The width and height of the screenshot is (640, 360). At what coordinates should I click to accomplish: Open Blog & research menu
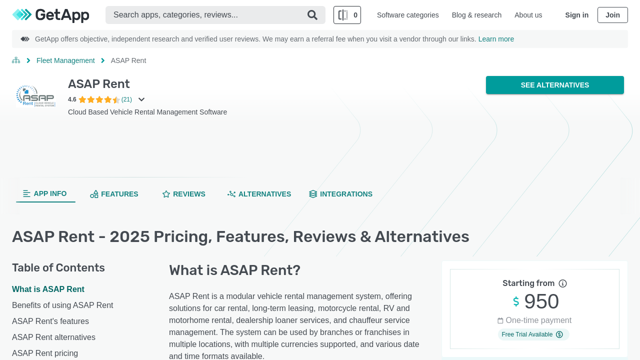pos(476,15)
